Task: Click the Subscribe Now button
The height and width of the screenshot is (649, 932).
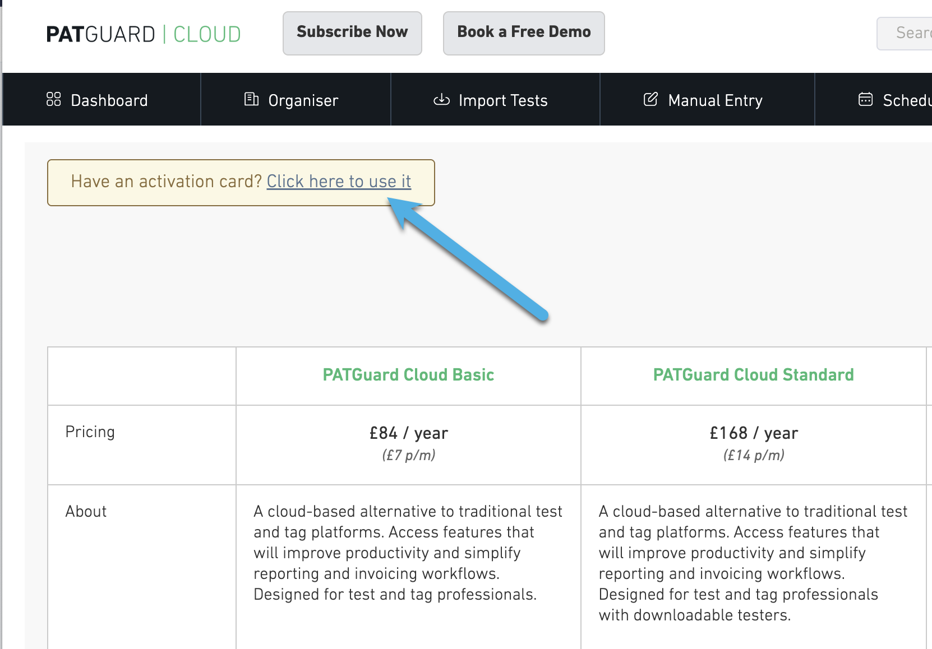Action: point(352,33)
